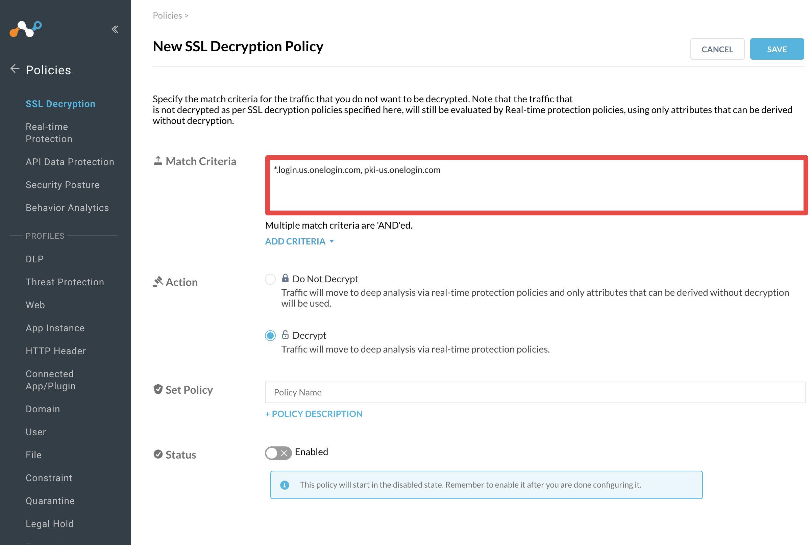
Task: Click the Policies breadcrumb link
Action: [x=167, y=15]
